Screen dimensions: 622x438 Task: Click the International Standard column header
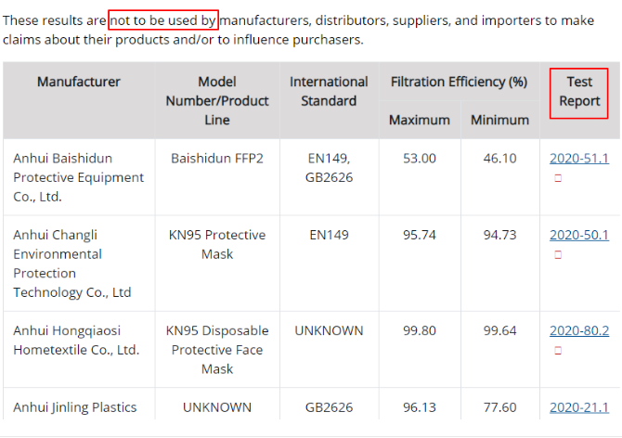pos(329,91)
